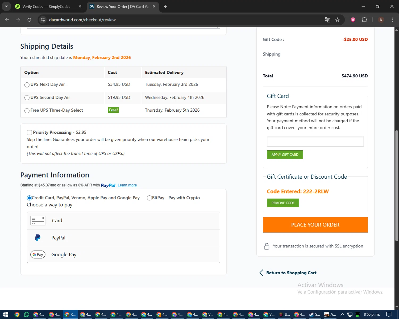Open WhatsApp from the taskbar
Viewport: 399px width, 319px height.
[27, 314]
